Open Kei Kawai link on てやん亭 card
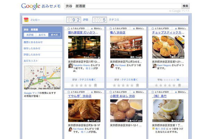 tap(79, 129)
